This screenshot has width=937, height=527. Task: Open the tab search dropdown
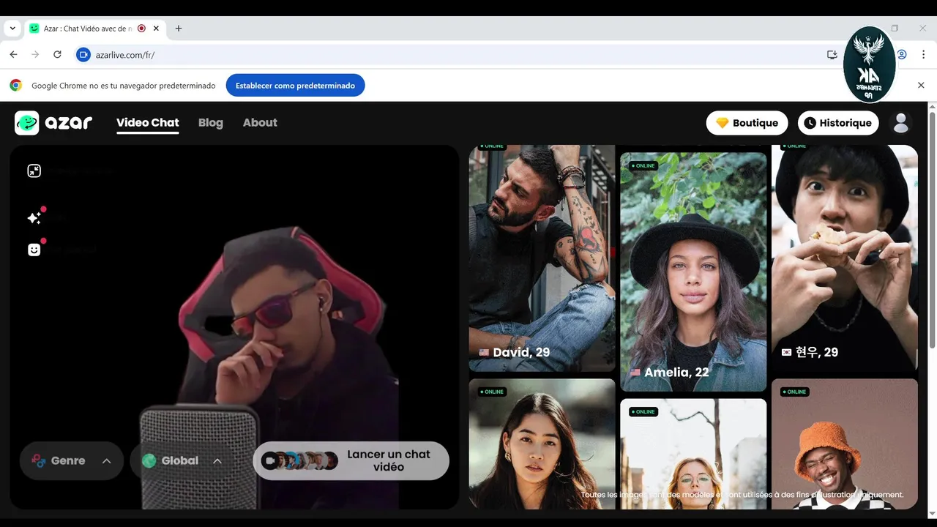12,29
